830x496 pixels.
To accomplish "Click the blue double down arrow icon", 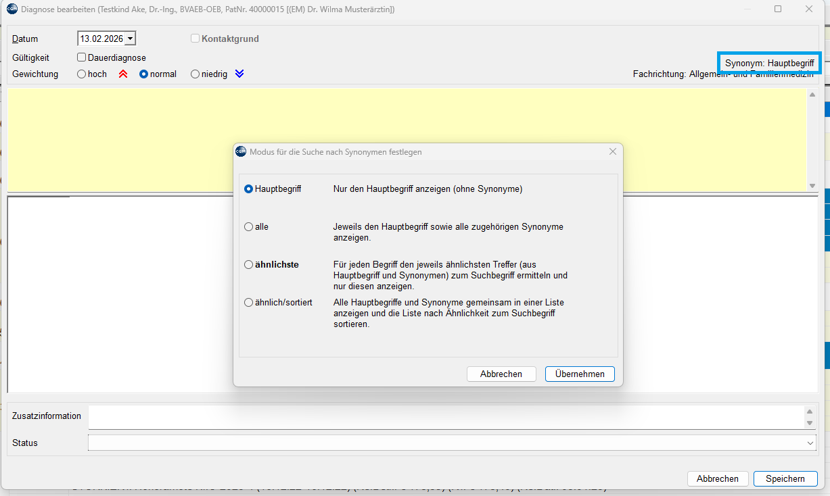I will point(239,74).
